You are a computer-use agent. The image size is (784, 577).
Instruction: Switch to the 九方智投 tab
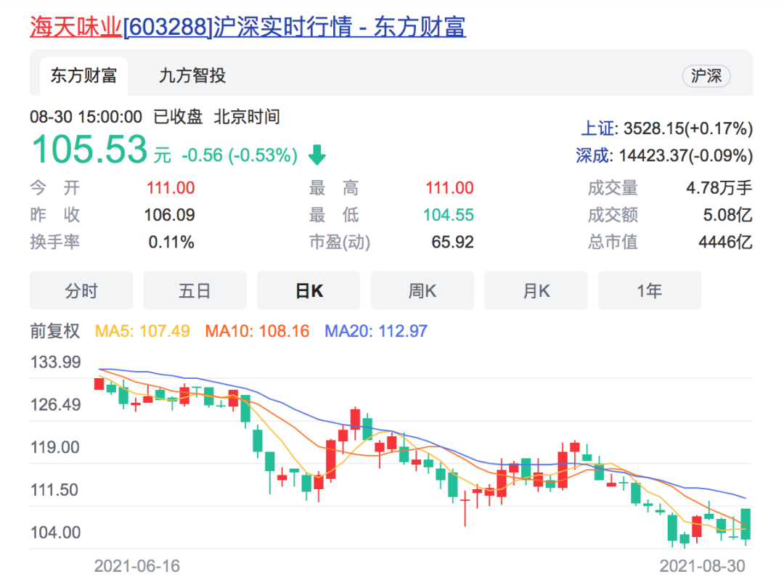[x=192, y=75]
